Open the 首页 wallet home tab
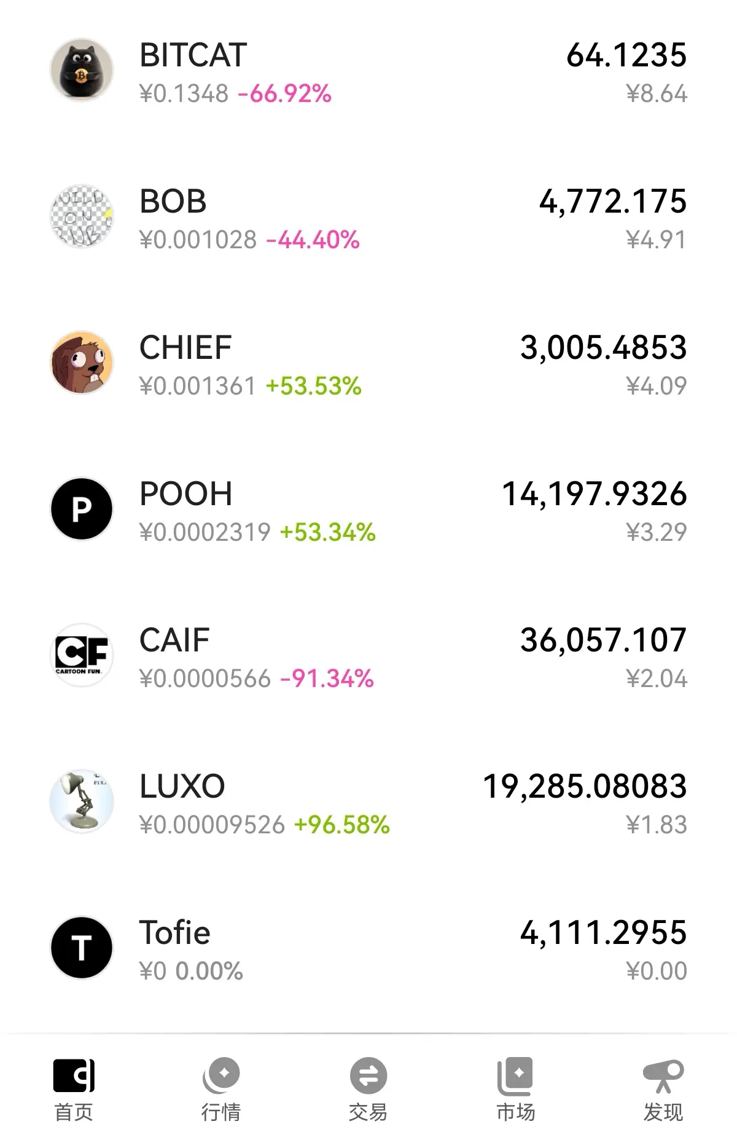Image resolution: width=737 pixels, height=1140 pixels. [74, 1090]
